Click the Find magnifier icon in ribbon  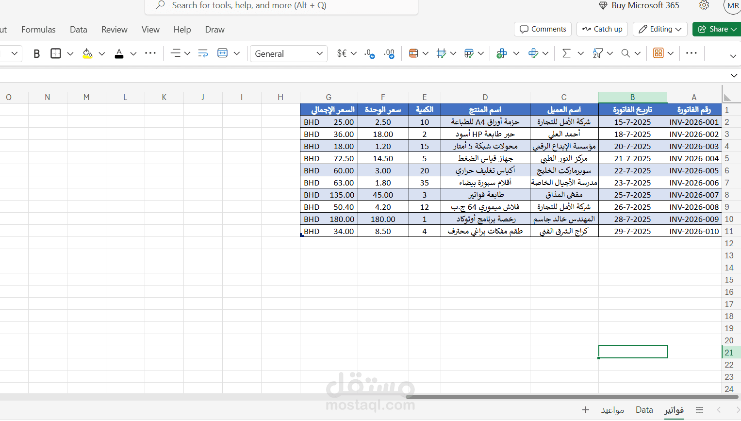point(626,53)
